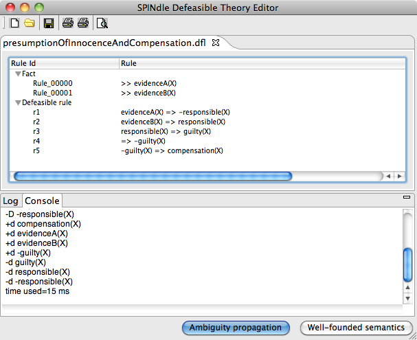This screenshot has height=340, width=417.
Task: Click the second printer icon in toolbar
Action: coord(83,23)
